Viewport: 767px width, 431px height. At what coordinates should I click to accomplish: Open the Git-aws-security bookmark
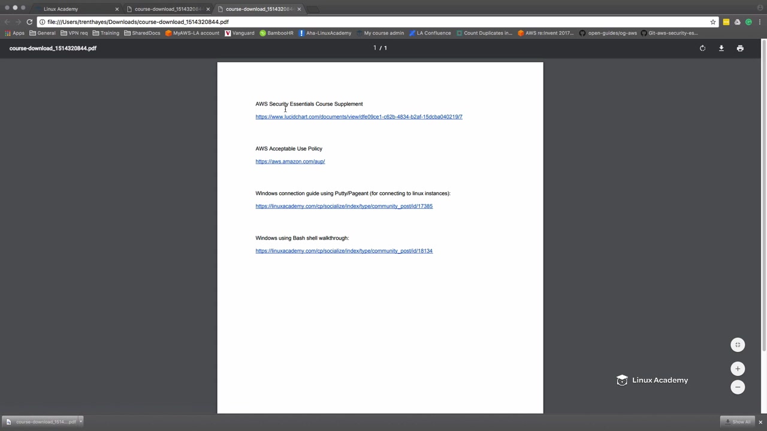coord(669,33)
